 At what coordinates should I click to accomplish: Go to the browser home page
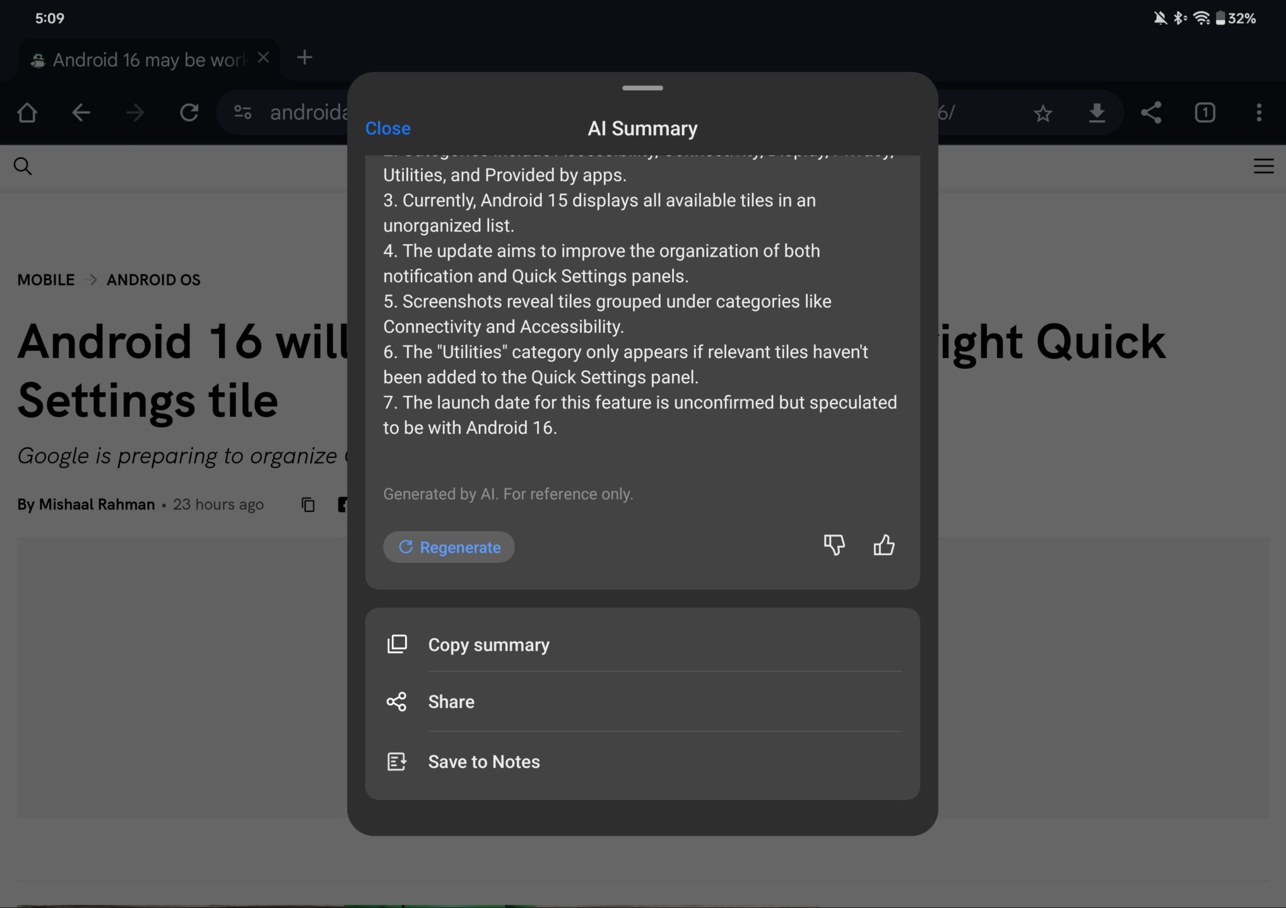[x=28, y=113]
